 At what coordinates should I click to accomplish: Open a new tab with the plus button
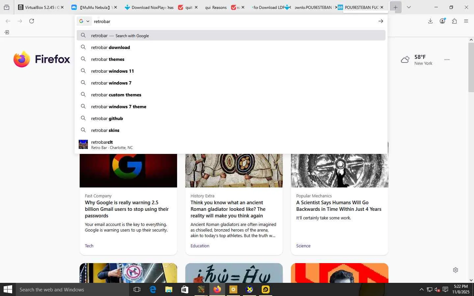coord(395,7)
